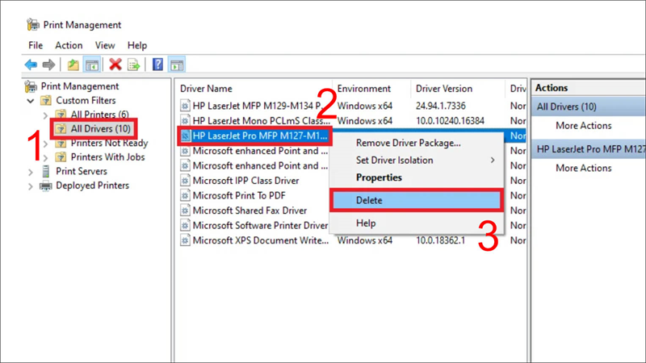Click the Deployed Printers printer icon
This screenshot has height=363, width=646.
pyautogui.click(x=45, y=186)
